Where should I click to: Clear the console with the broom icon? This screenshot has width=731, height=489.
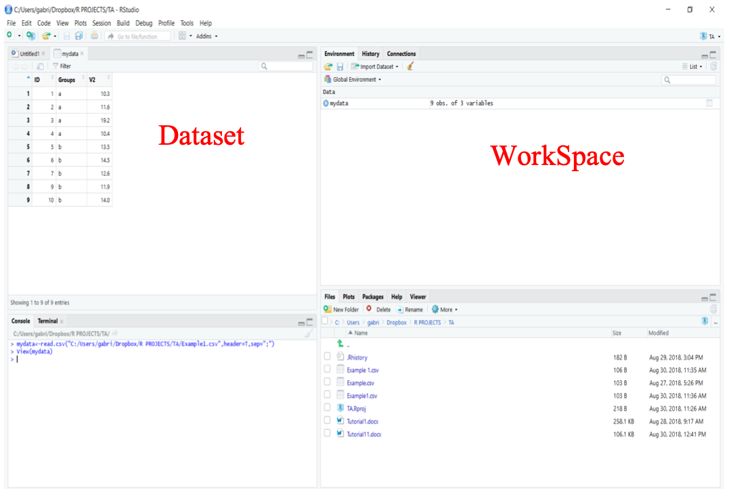pos(309,334)
